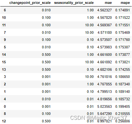The width and height of the screenshot is (132, 124).
Task: Select row index 11
Action: click(4, 25)
